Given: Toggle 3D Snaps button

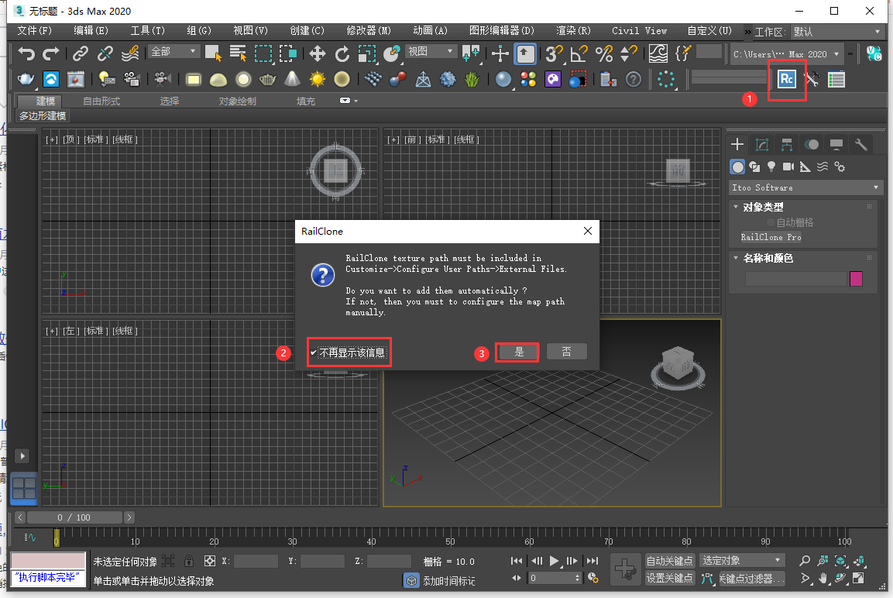Looking at the screenshot, I should click(554, 54).
